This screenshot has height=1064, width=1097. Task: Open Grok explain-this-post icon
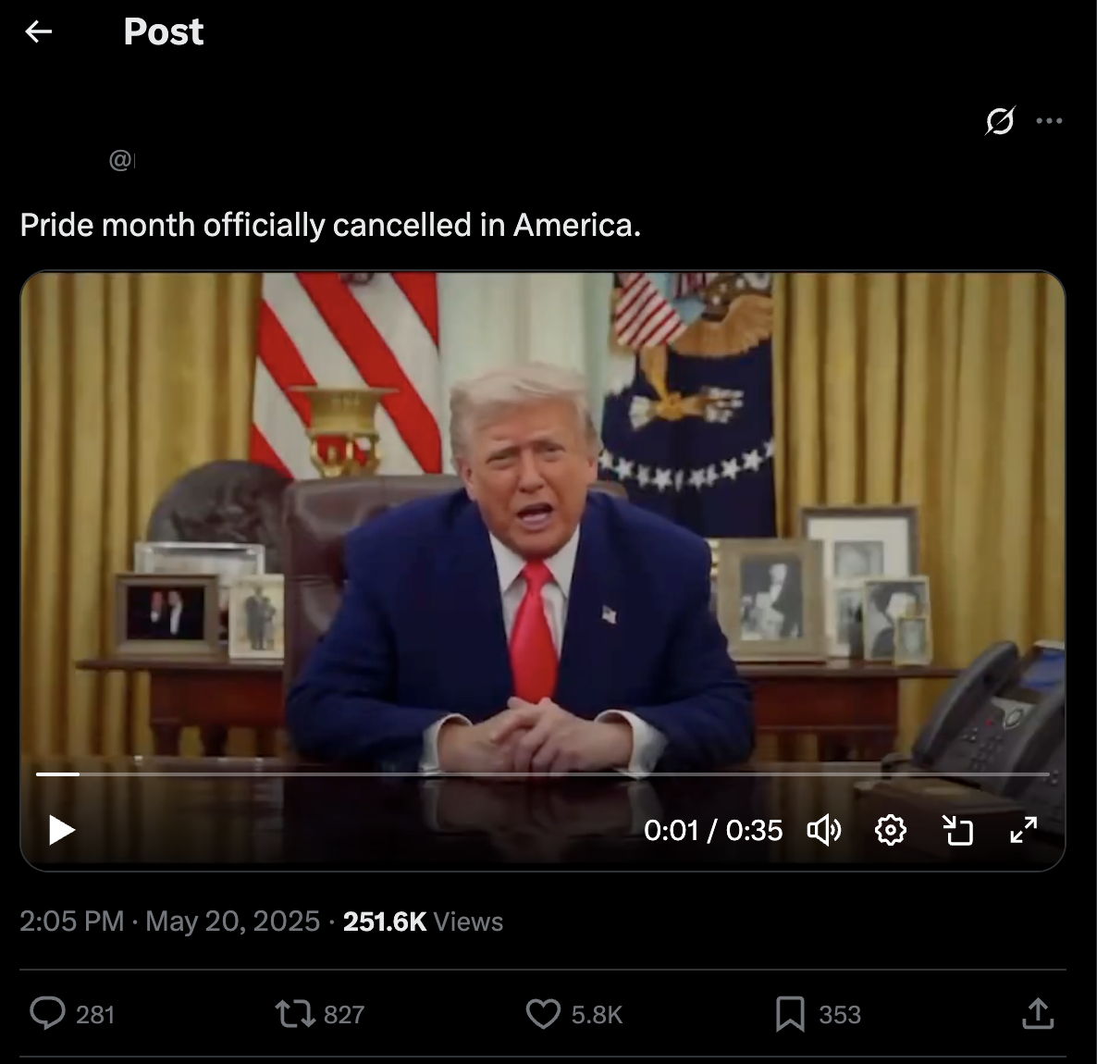(x=1000, y=121)
